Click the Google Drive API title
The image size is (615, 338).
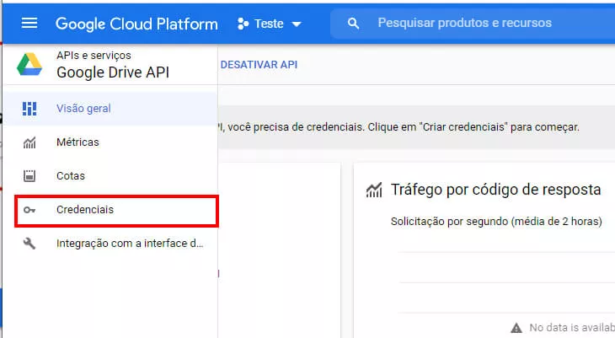pyautogui.click(x=113, y=72)
